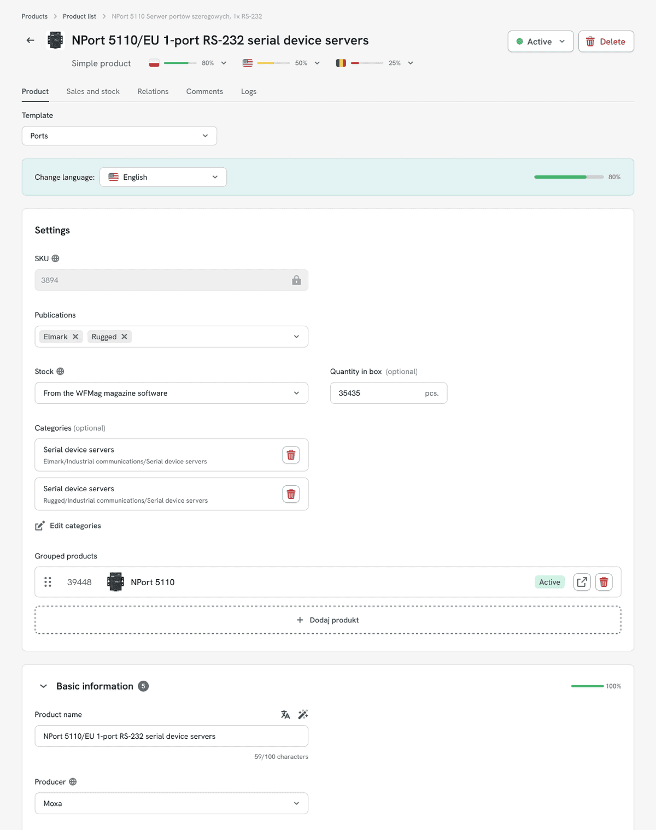Click the Simple product label
656x830 pixels.
pos(101,63)
